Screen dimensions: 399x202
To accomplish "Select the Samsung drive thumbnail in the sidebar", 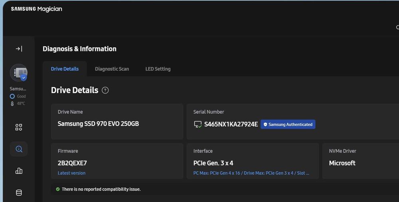I will click(19, 73).
